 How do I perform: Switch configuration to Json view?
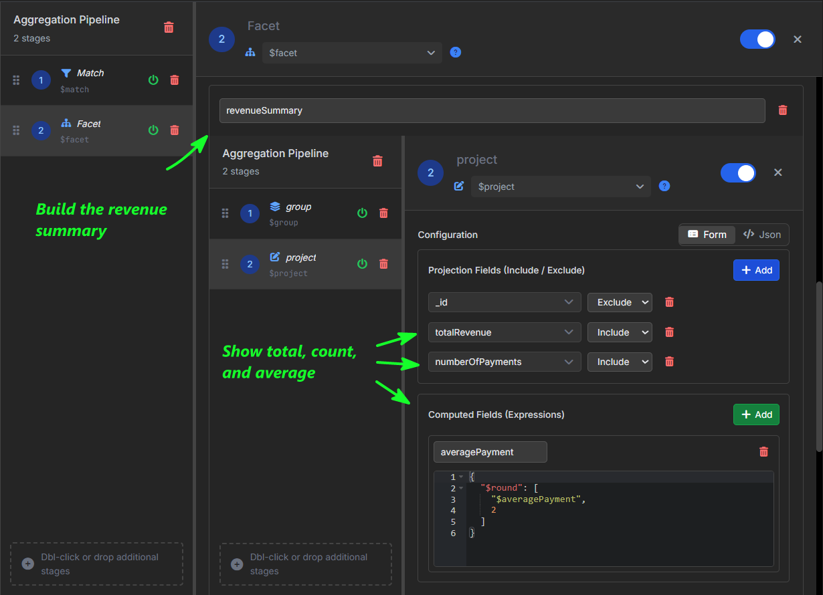(x=762, y=235)
